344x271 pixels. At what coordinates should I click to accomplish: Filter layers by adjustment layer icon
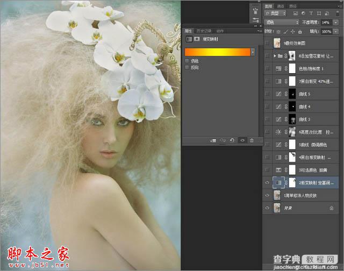[x=303, y=13]
